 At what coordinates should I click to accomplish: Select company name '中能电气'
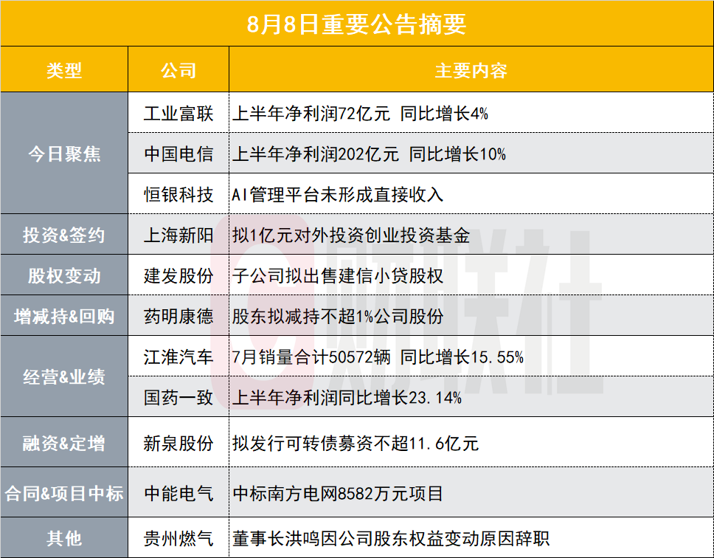point(178,493)
